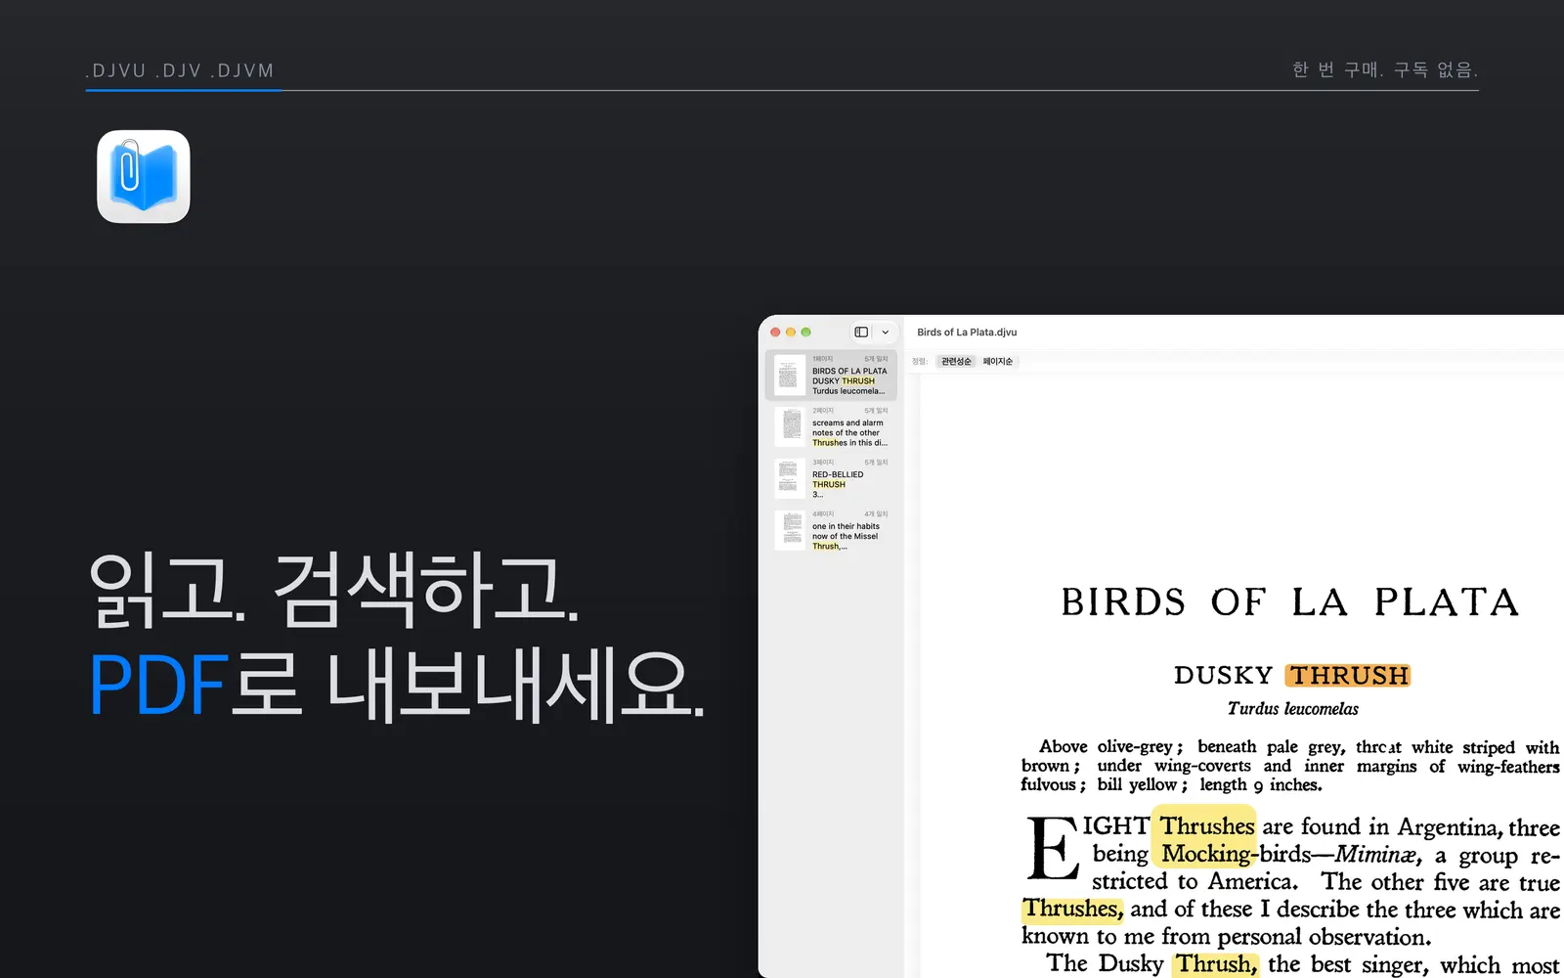The height and width of the screenshot is (978, 1564).
Task: Select page 3 thumbnail in search results
Action: pyautogui.click(x=789, y=478)
